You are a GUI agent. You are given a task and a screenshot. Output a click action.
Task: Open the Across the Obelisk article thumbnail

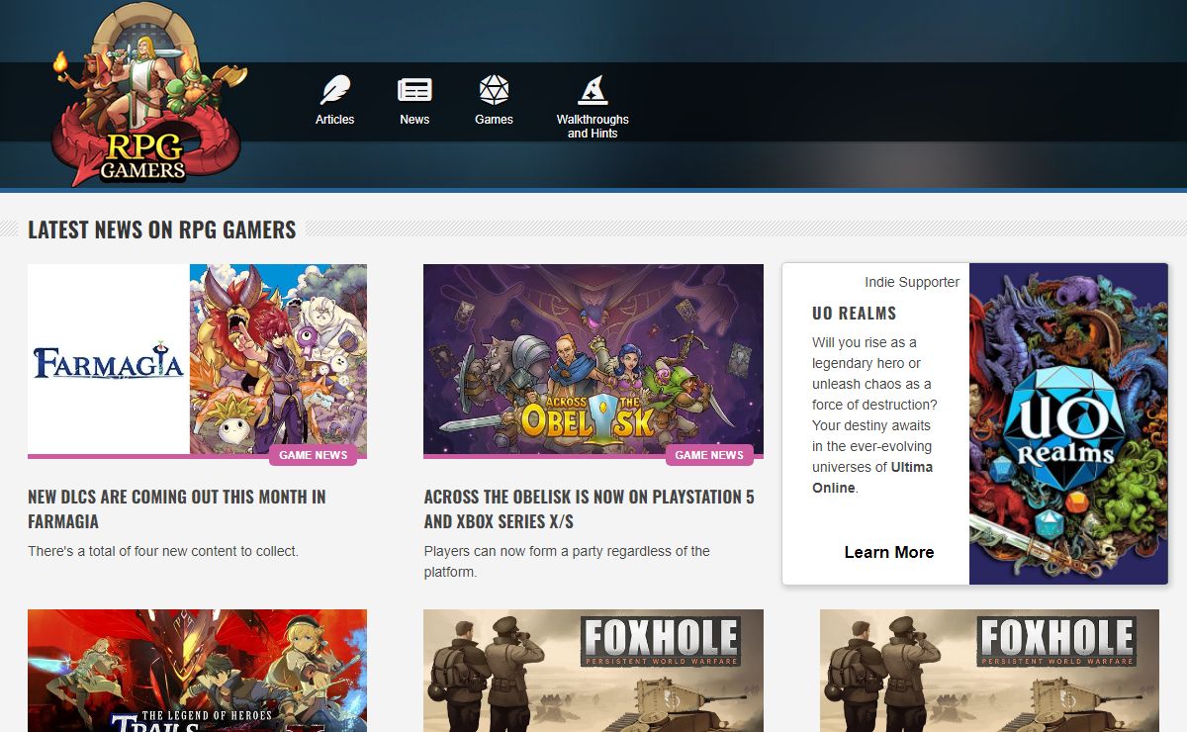click(593, 360)
